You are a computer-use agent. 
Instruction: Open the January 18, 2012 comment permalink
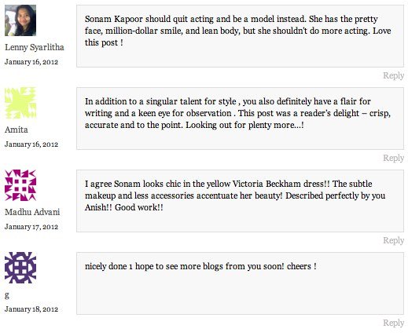click(31, 309)
